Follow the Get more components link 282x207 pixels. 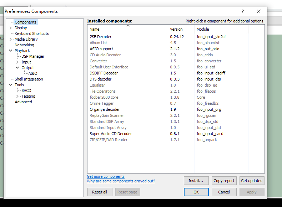pyautogui.click(x=106, y=176)
